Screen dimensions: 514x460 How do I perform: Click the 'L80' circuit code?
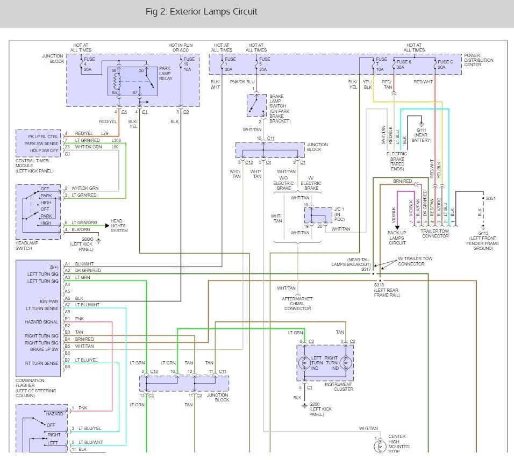[115, 147]
